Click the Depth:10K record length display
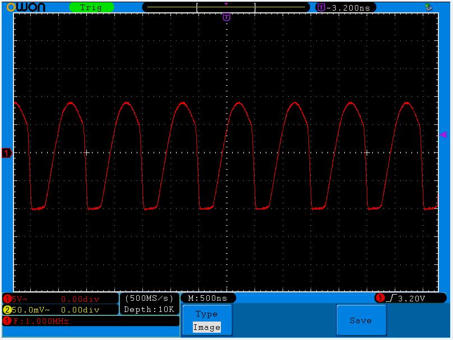453x340 pixels. click(x=150, y=309)
